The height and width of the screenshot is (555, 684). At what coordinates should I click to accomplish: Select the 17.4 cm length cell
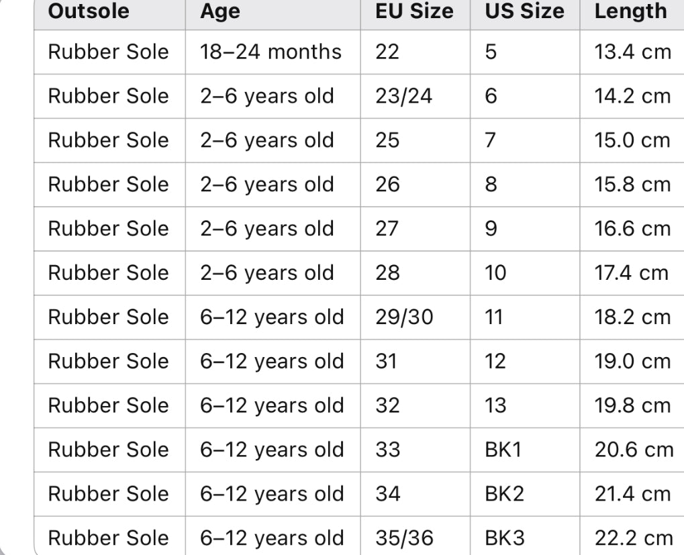pos(631,273)
